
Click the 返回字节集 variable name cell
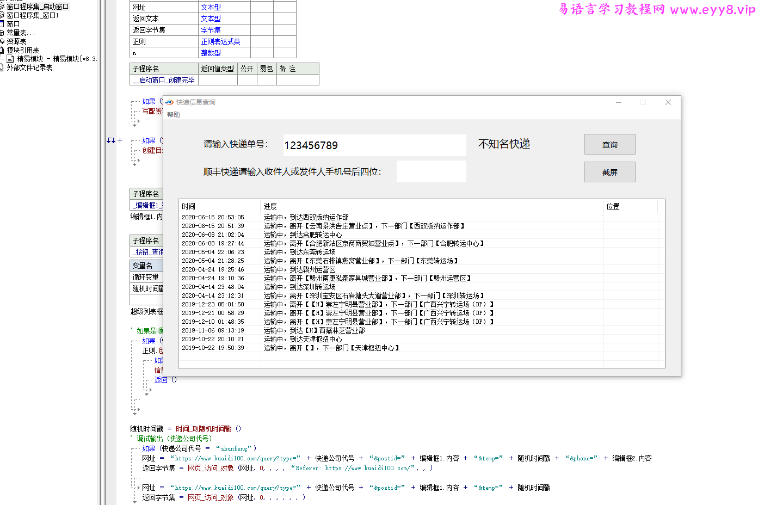pyautogui.click(x=164, y=30)
